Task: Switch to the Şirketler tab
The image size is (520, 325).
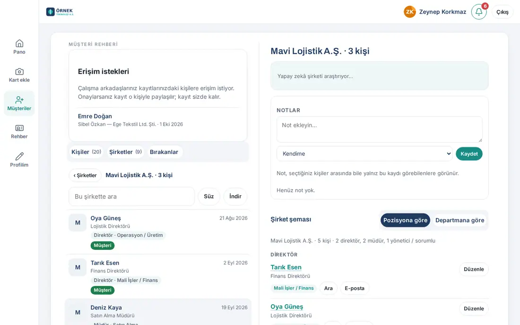Action: pos(125,152)
